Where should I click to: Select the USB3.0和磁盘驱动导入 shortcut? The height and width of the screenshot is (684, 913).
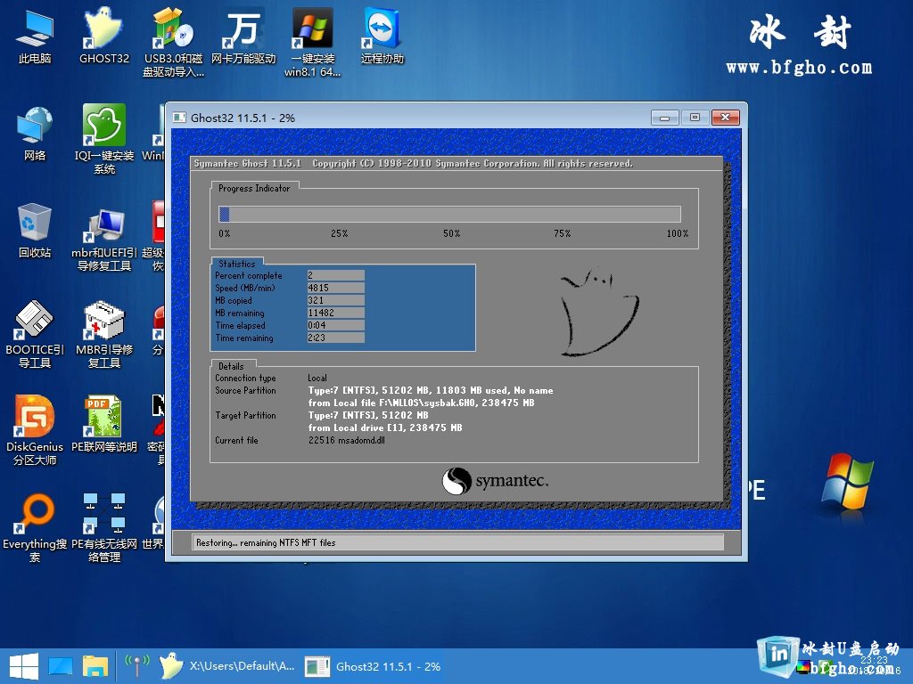[174, 42]
